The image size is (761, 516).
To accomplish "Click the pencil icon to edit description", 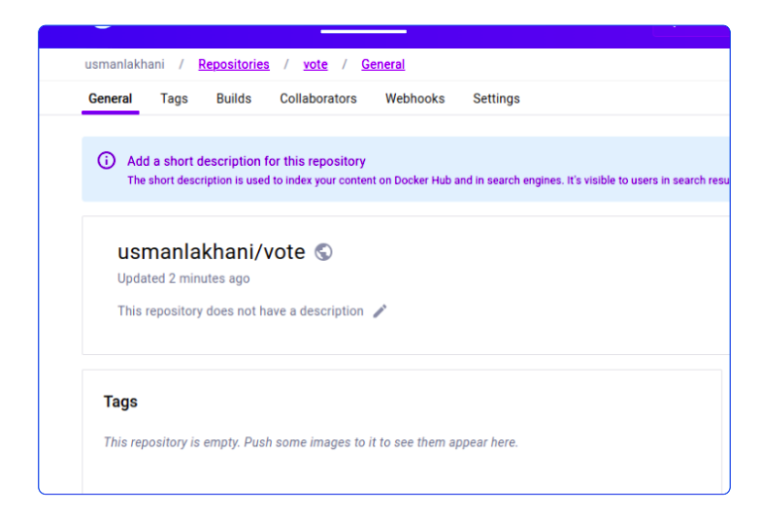I will click(380, 311).
